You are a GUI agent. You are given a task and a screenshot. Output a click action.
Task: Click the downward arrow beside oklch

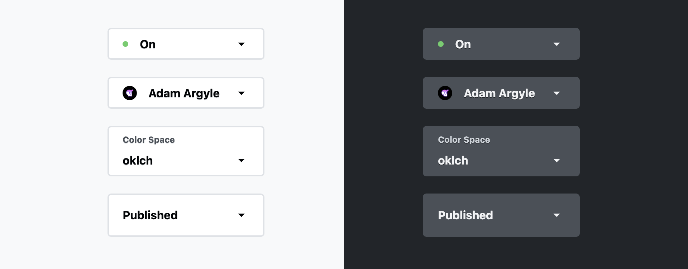[241, 161]
